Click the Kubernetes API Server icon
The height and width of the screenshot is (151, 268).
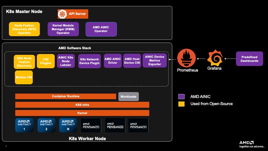[62, 14]
